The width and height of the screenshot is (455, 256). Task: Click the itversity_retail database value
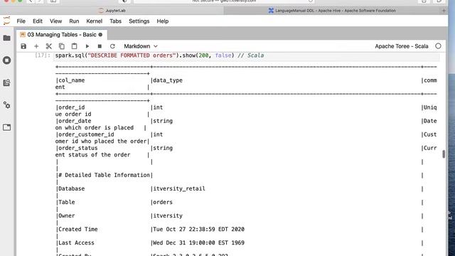tap(179, 188)
